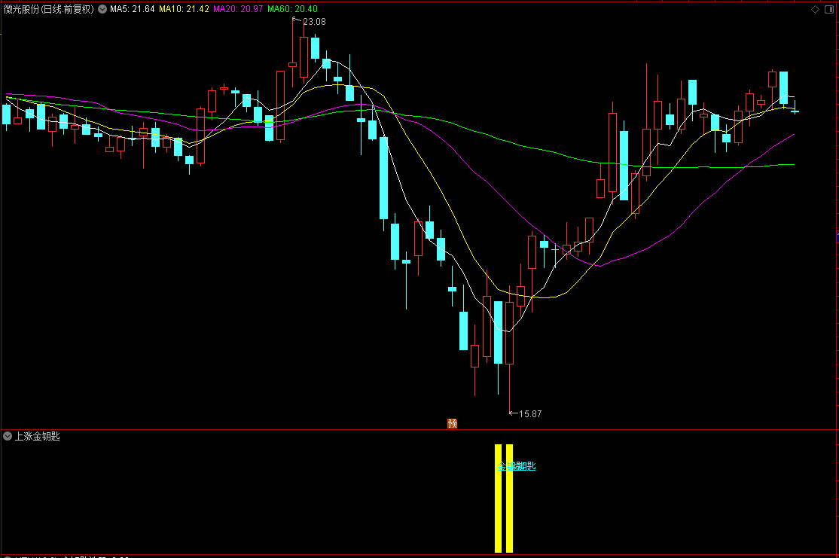Click the MA20: 20.97 label
This screenshot has width=839, height=558.
click(238, 9)
